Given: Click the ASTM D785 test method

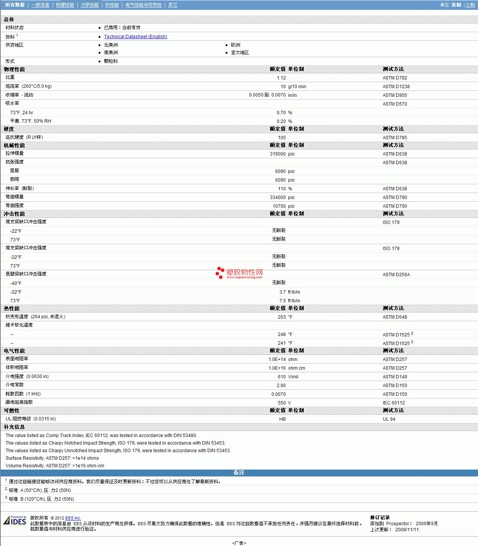Looking at the screenshot, I should click(x=395, y=138).
